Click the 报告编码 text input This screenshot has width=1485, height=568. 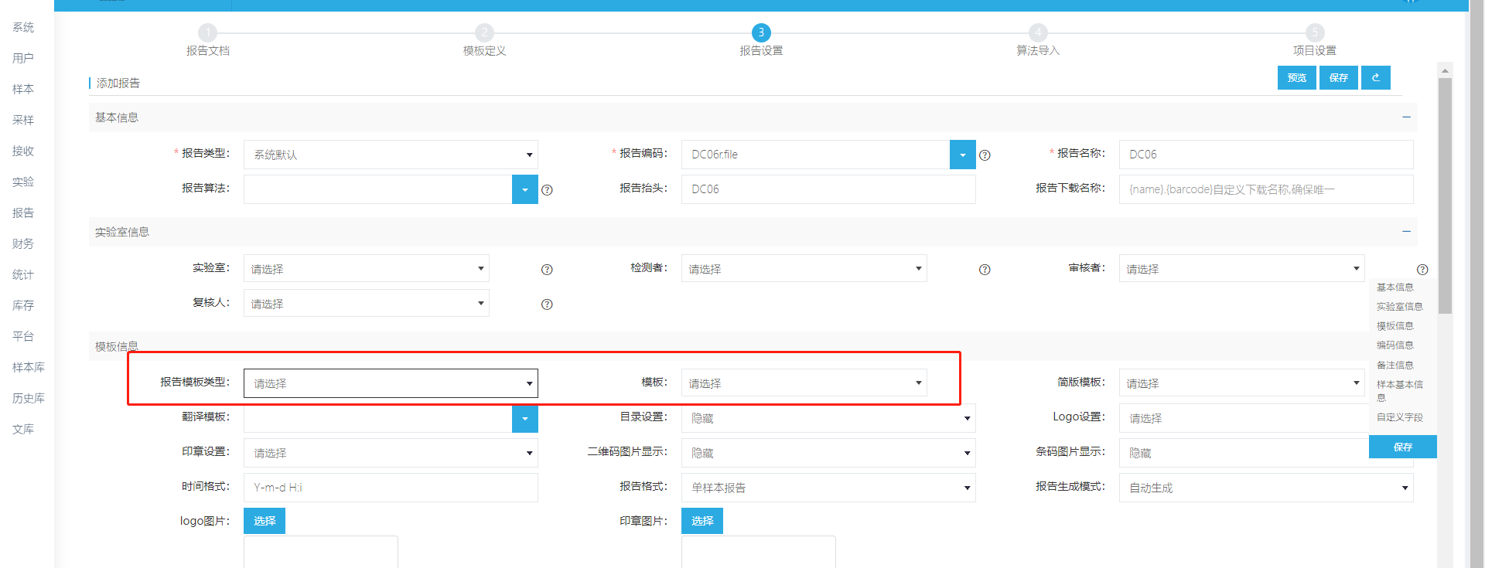[x=815, y=155]
